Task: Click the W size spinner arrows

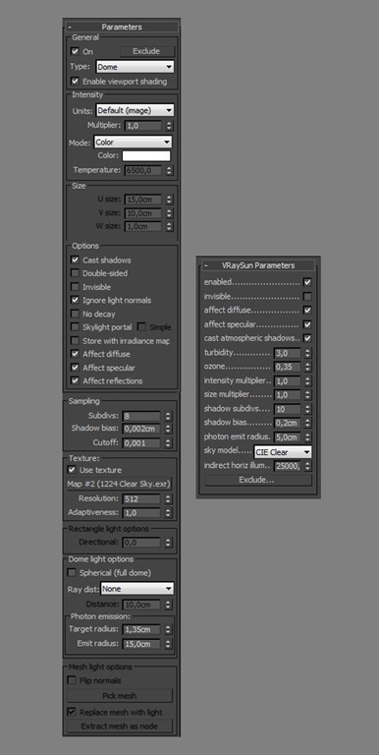Action: [169, 226]
